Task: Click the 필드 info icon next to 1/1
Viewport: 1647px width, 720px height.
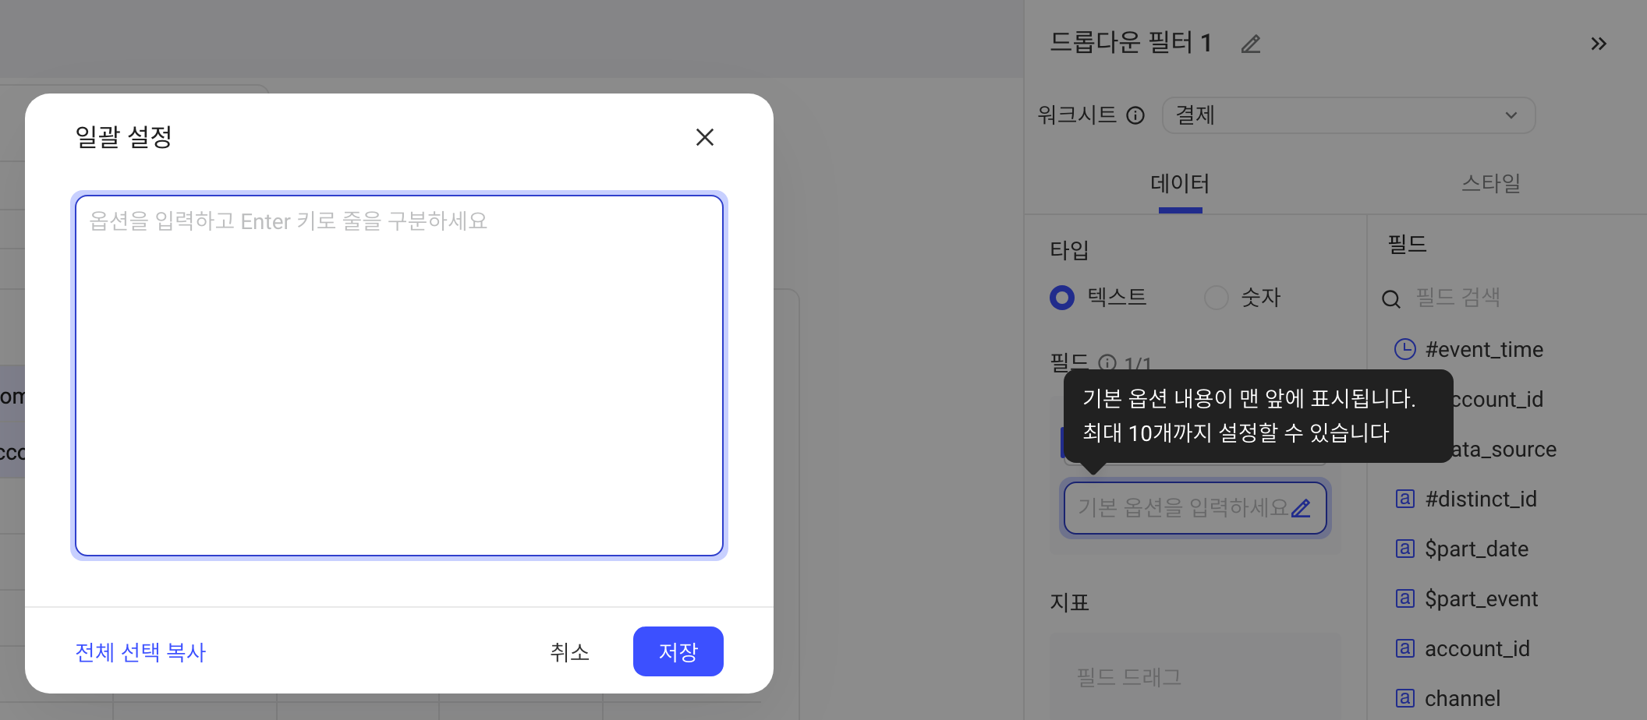Action: (x=1107, y=362)
